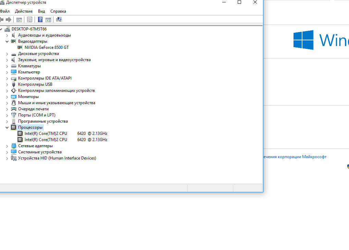Viewport: 349px width, 250px height.
Task: Expand the Мониторы node
Action: point(7,97)
